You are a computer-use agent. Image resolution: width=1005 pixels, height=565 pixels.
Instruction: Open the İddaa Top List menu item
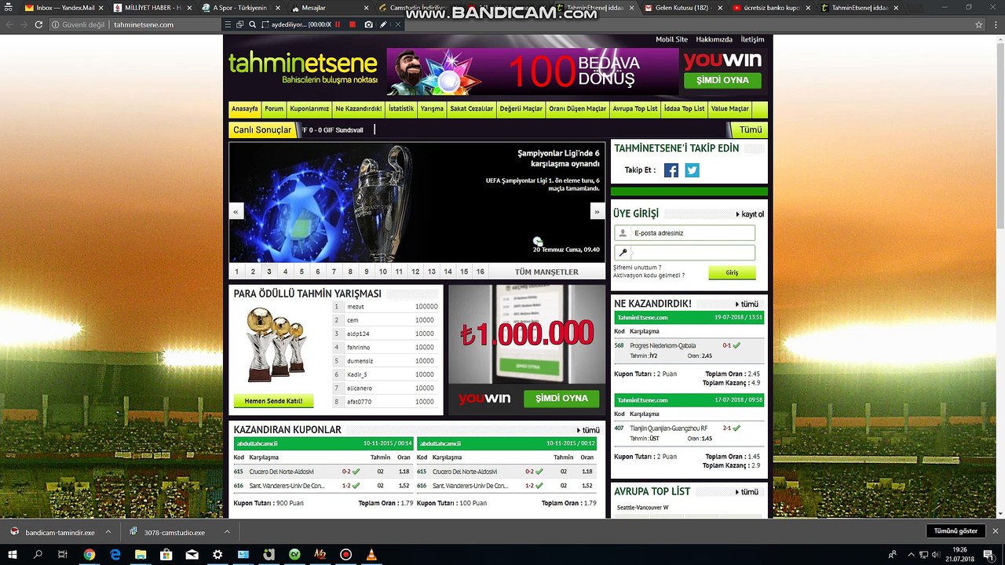[x=684, y=109]
